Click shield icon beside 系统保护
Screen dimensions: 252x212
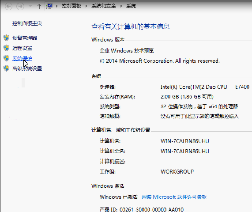[x=7, y=58]
